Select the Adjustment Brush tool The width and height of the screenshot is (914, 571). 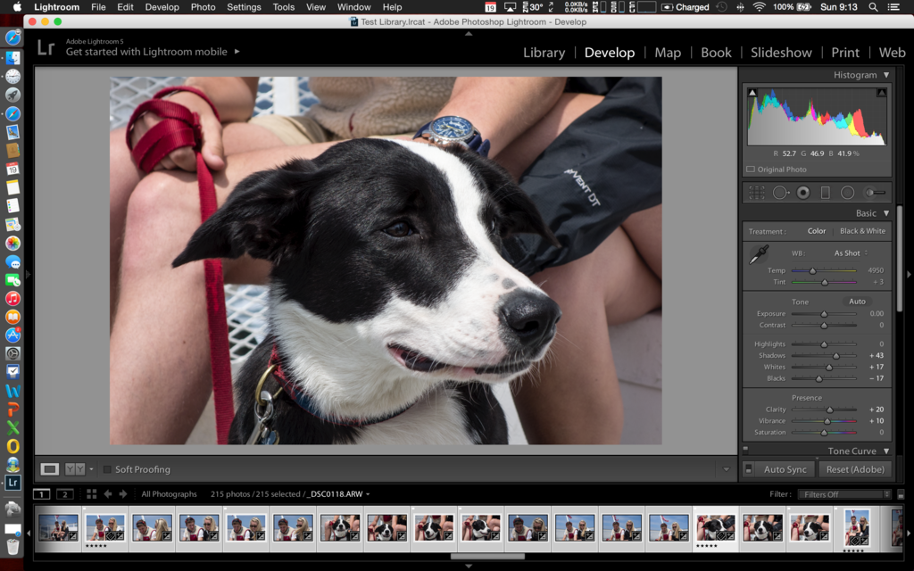pyautogui.click(x=875, y=193)
